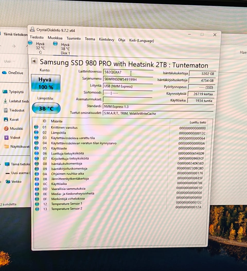Click the Käyttöaika value 1934 tuntia
The image size is (247, 271).
click(x=201, y=101)
